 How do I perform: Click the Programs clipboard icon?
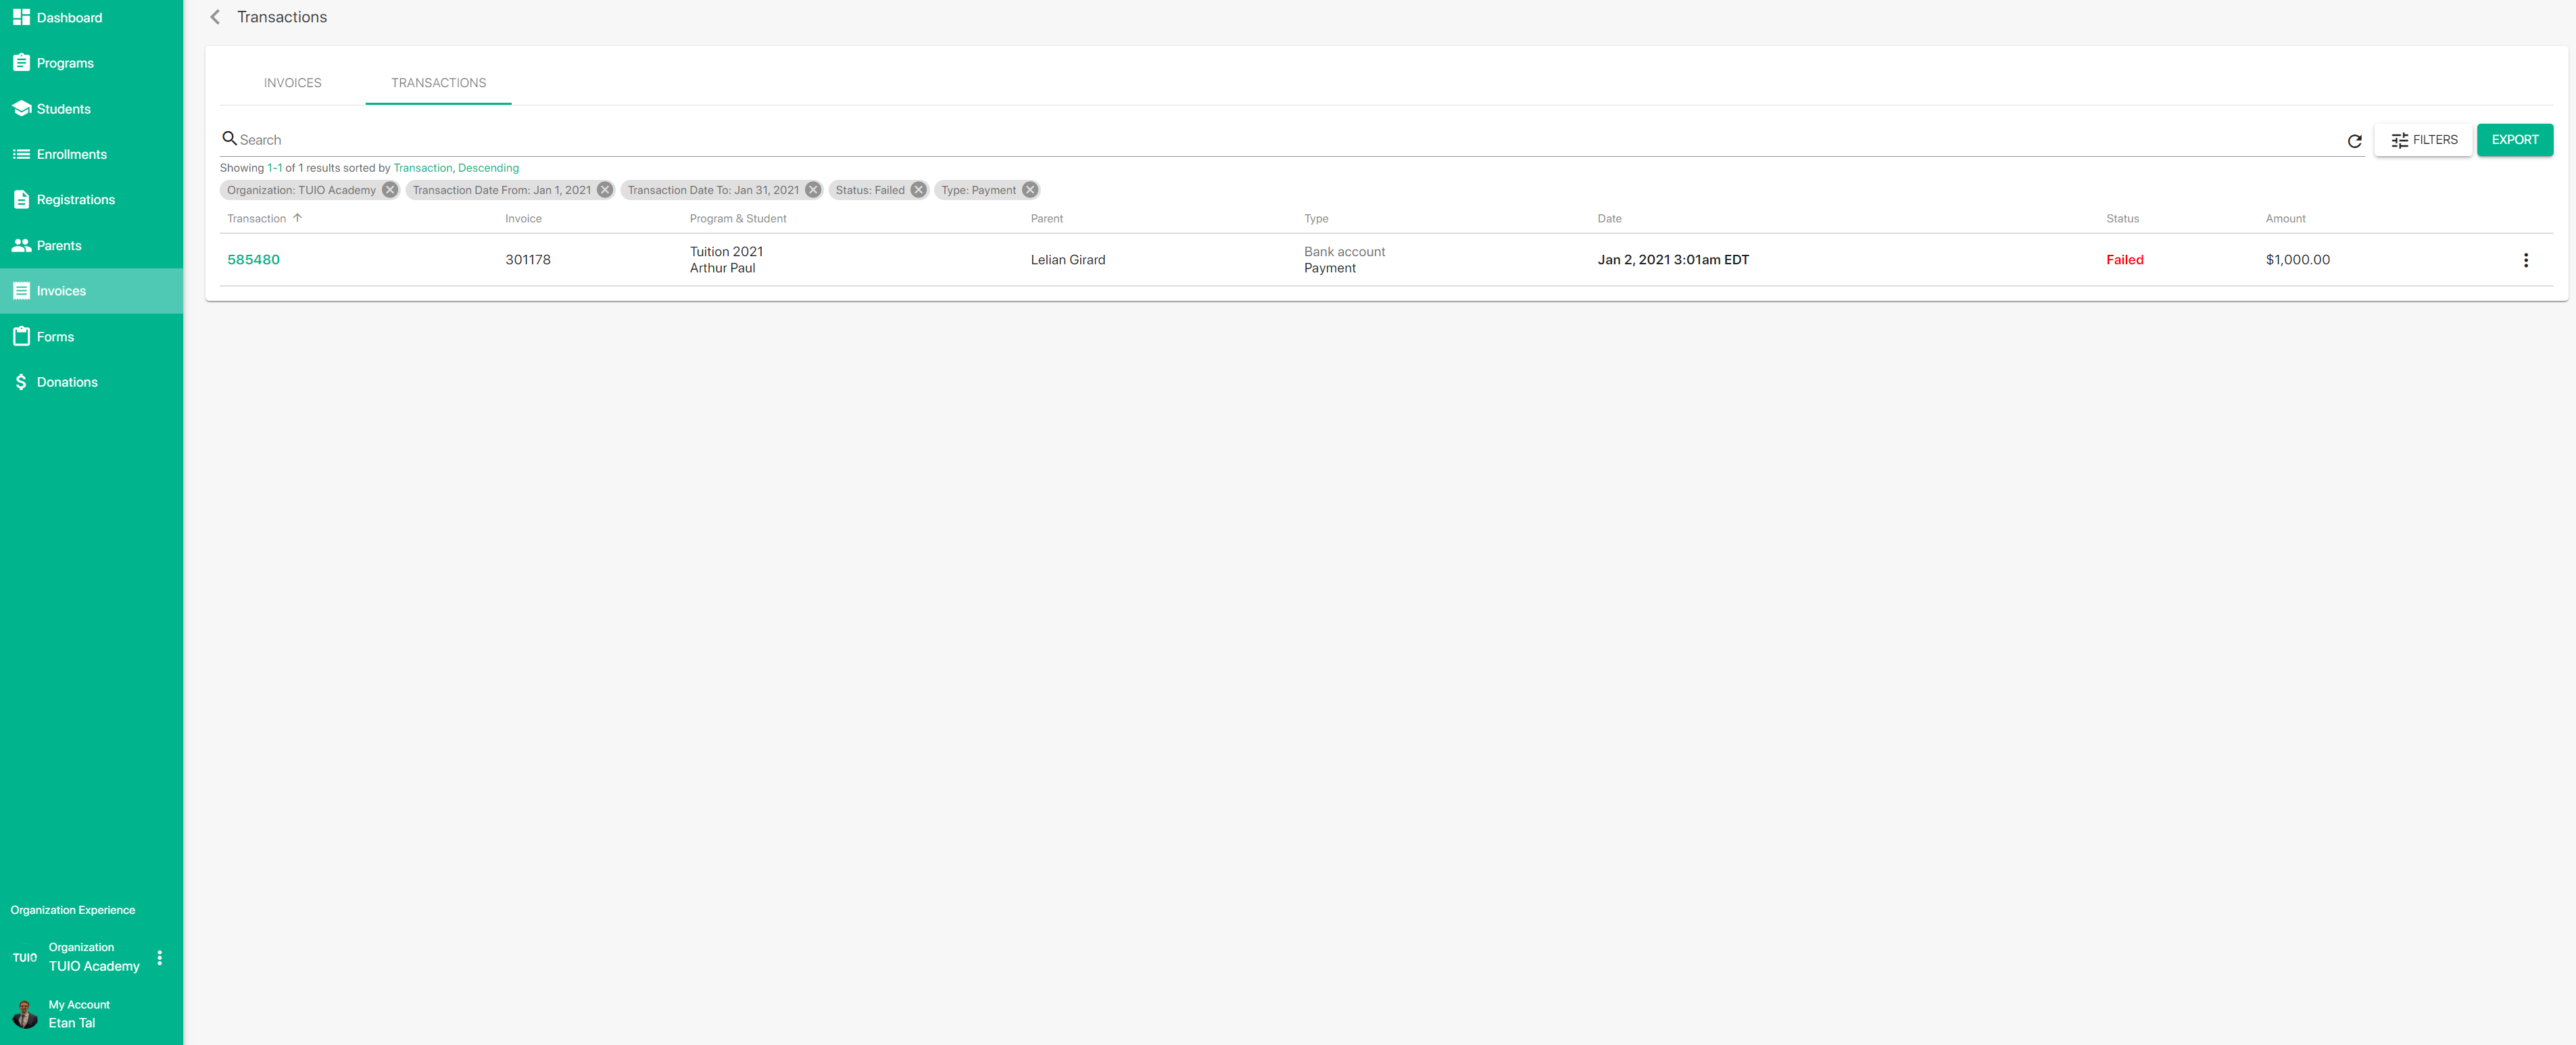(x=21, y=63)
